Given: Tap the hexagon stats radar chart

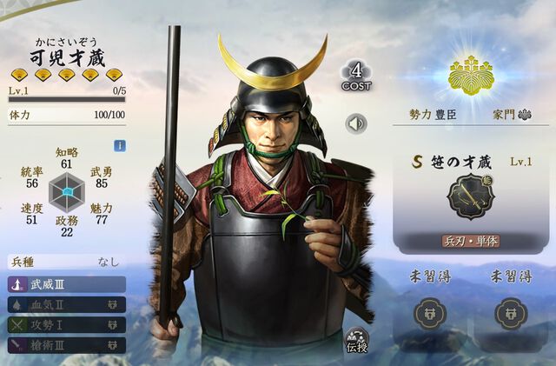Looking at the screenshot, I should (x=67, y=192).
